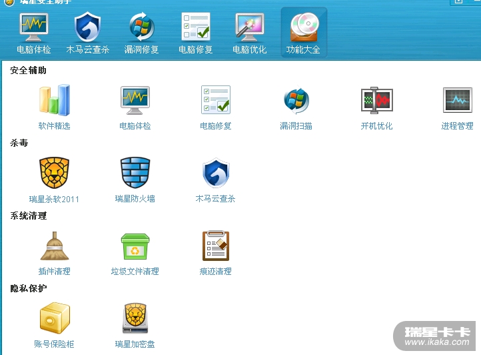Click the 账号保险柜 text link

pyautogui.click(x=55, y=344)
